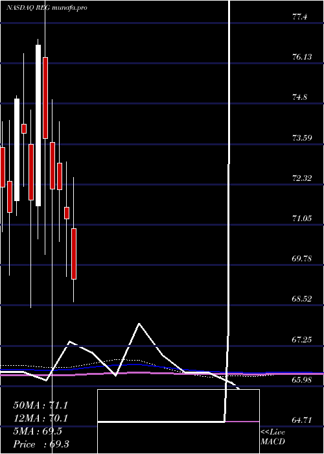This screenshot has height=454, width=324.
Task: Click the 74.8 price axis label
Action: click(x=299, y=97)
